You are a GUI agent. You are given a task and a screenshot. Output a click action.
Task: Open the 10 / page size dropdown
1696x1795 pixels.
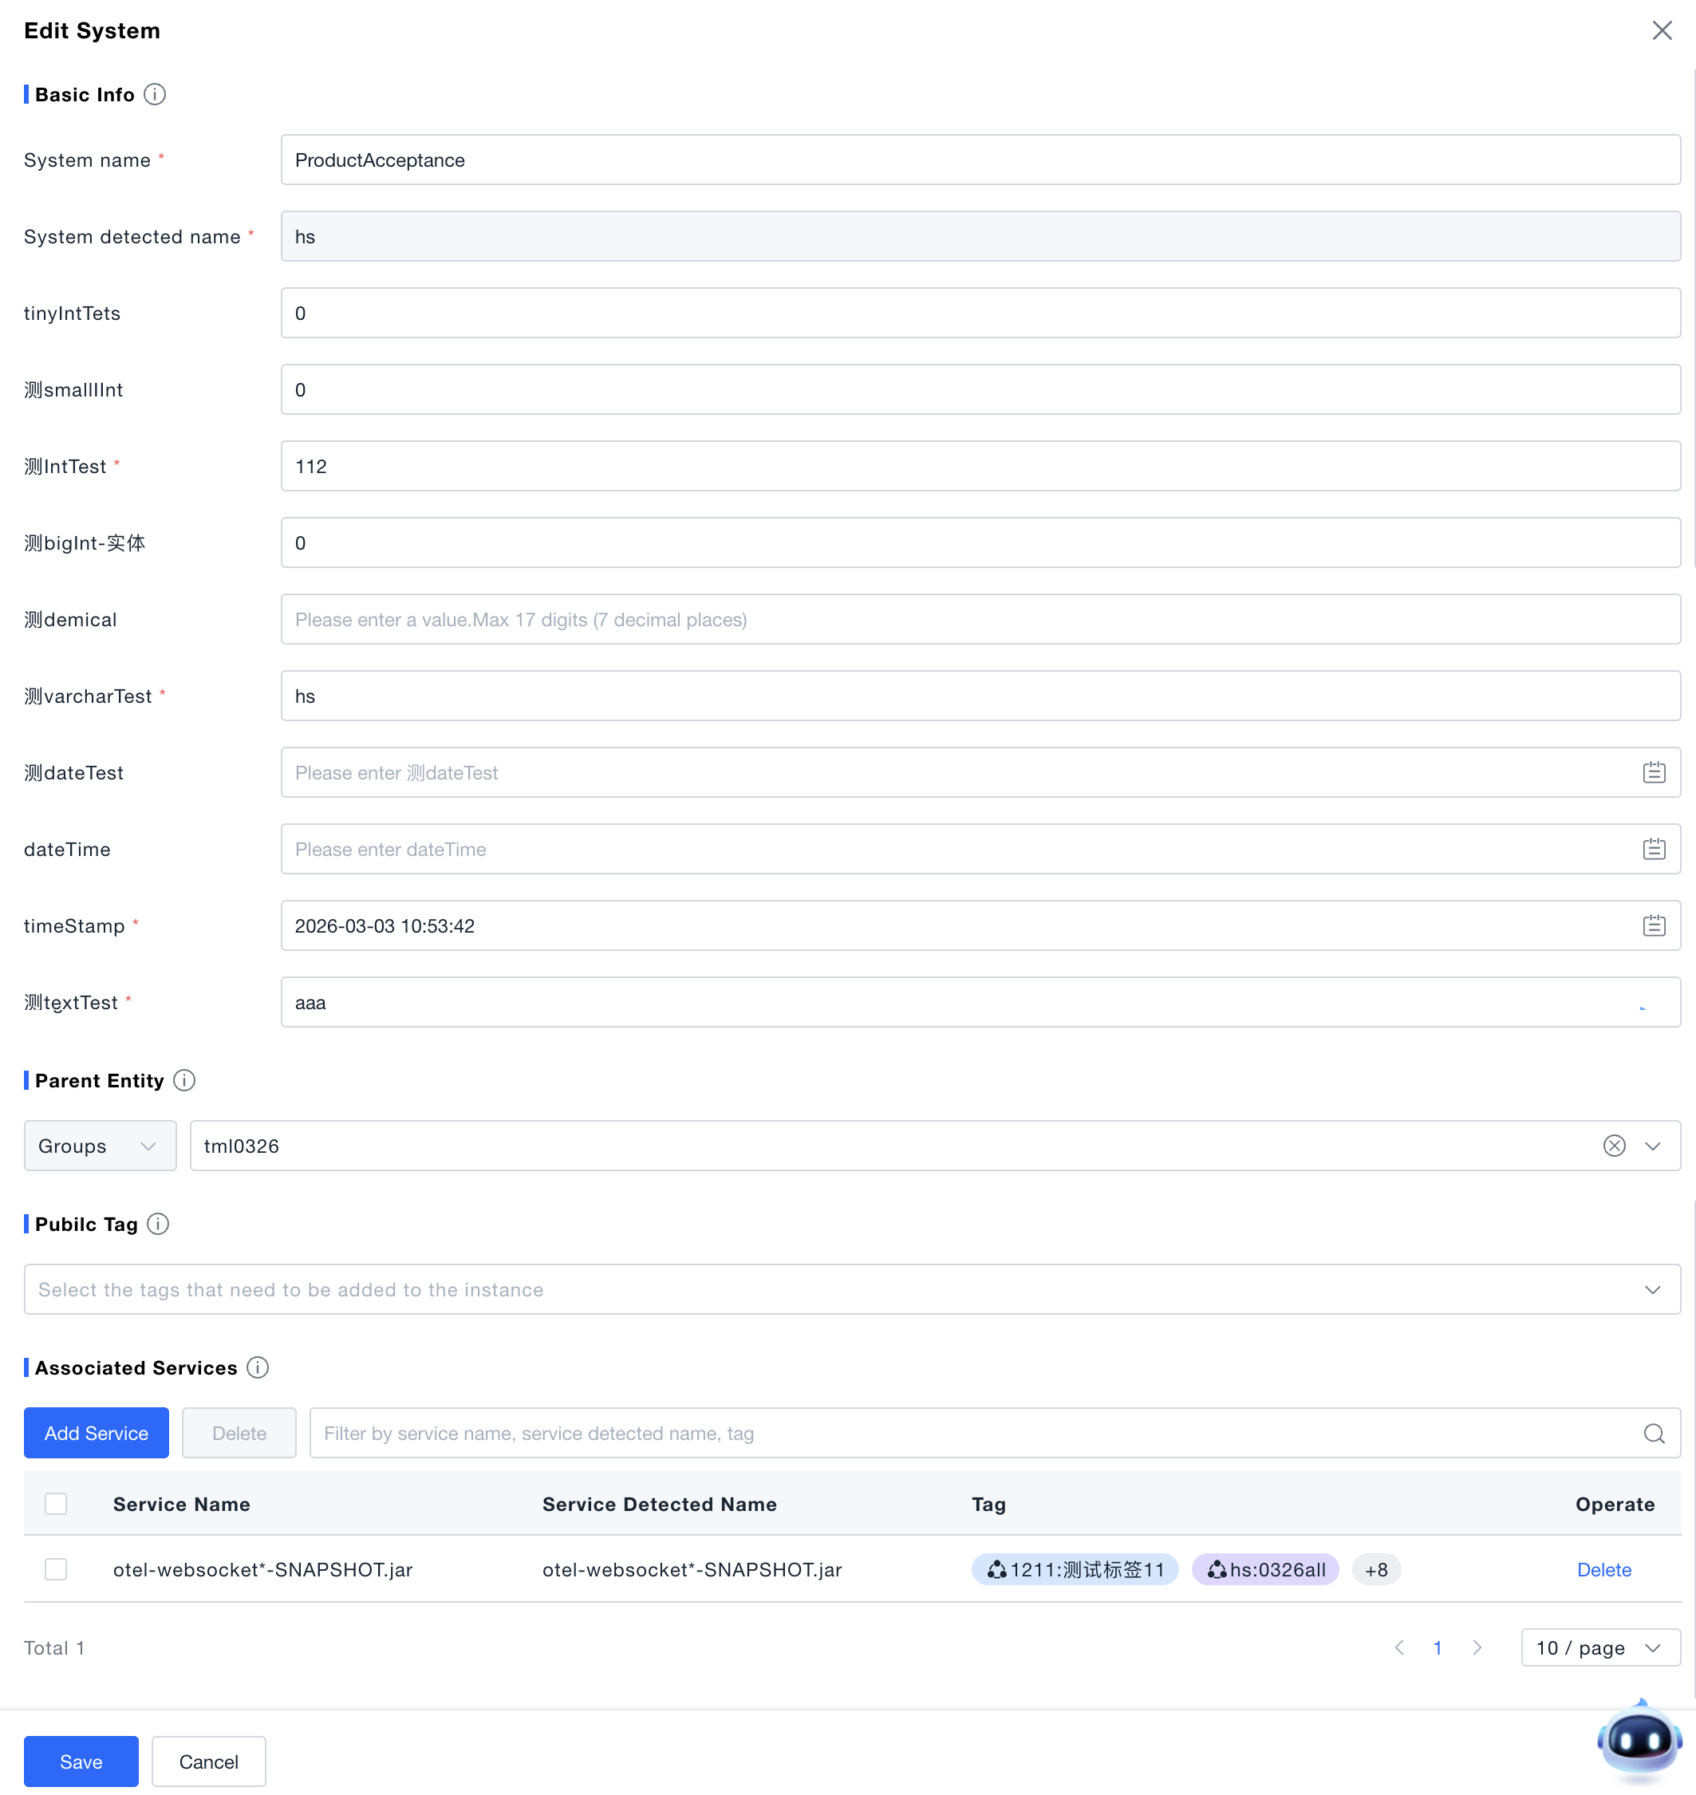coord(1600,1647)
